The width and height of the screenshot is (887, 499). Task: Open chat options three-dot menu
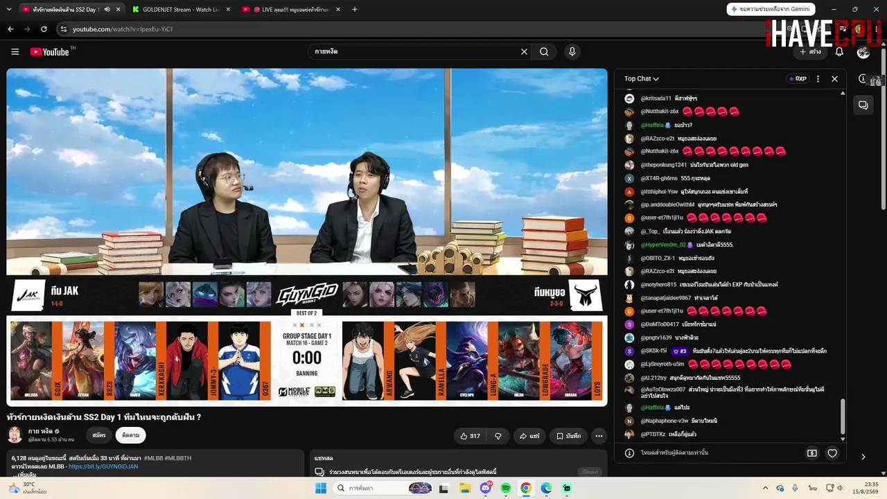click(818, 79)
